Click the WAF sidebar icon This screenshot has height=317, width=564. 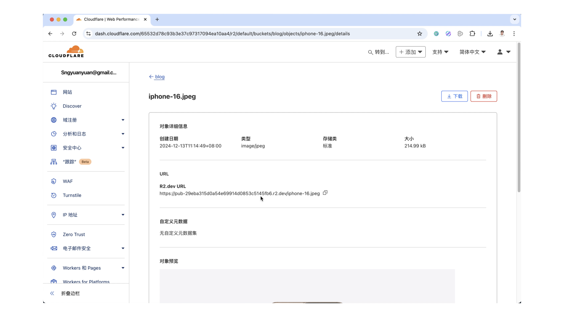pos(54,181)
